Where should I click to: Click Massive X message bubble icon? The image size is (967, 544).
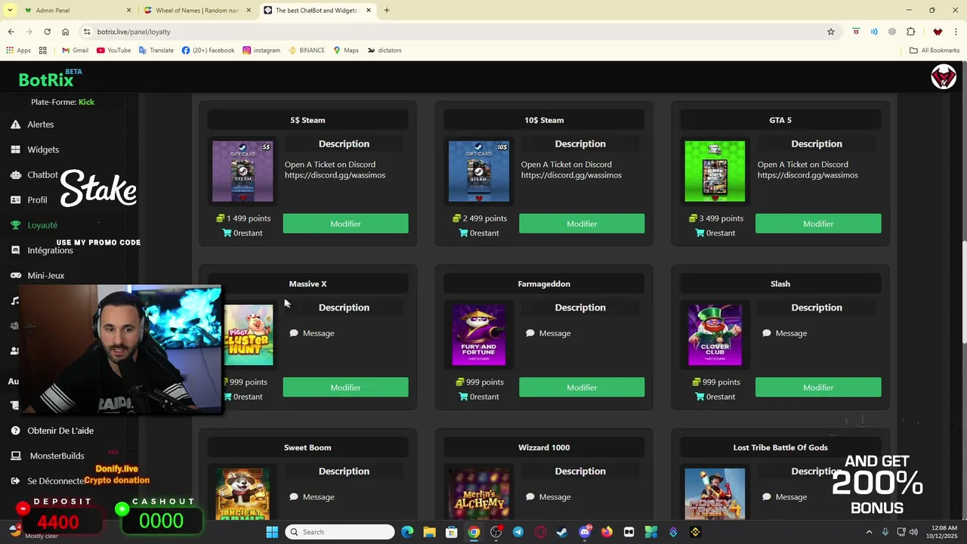(x=294, y=333)
